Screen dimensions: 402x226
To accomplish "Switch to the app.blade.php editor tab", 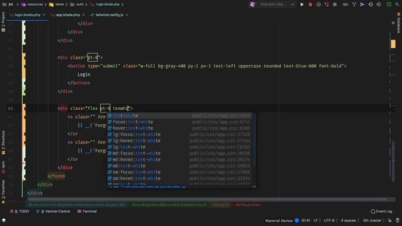I will point(65,15).
